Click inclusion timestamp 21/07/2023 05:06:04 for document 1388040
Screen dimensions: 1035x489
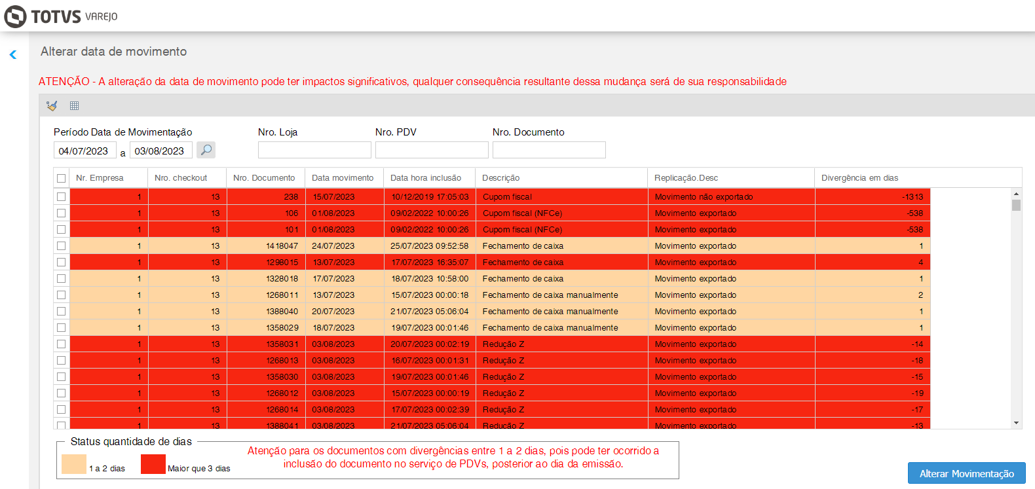coord(430,311)
